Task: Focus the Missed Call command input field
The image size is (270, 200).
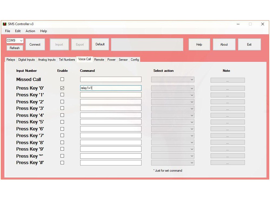Action: [111, 79]
